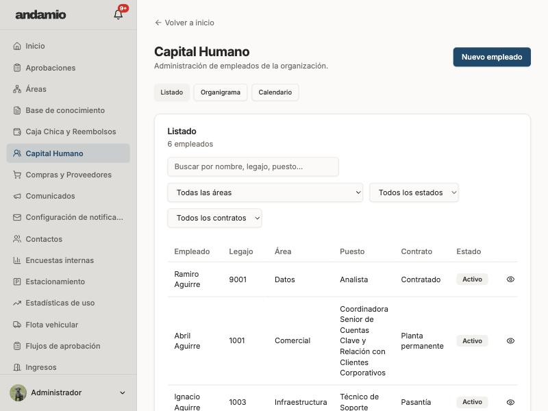Click the Contrato column header
The image size is (548, 411).
coord(416,251)
